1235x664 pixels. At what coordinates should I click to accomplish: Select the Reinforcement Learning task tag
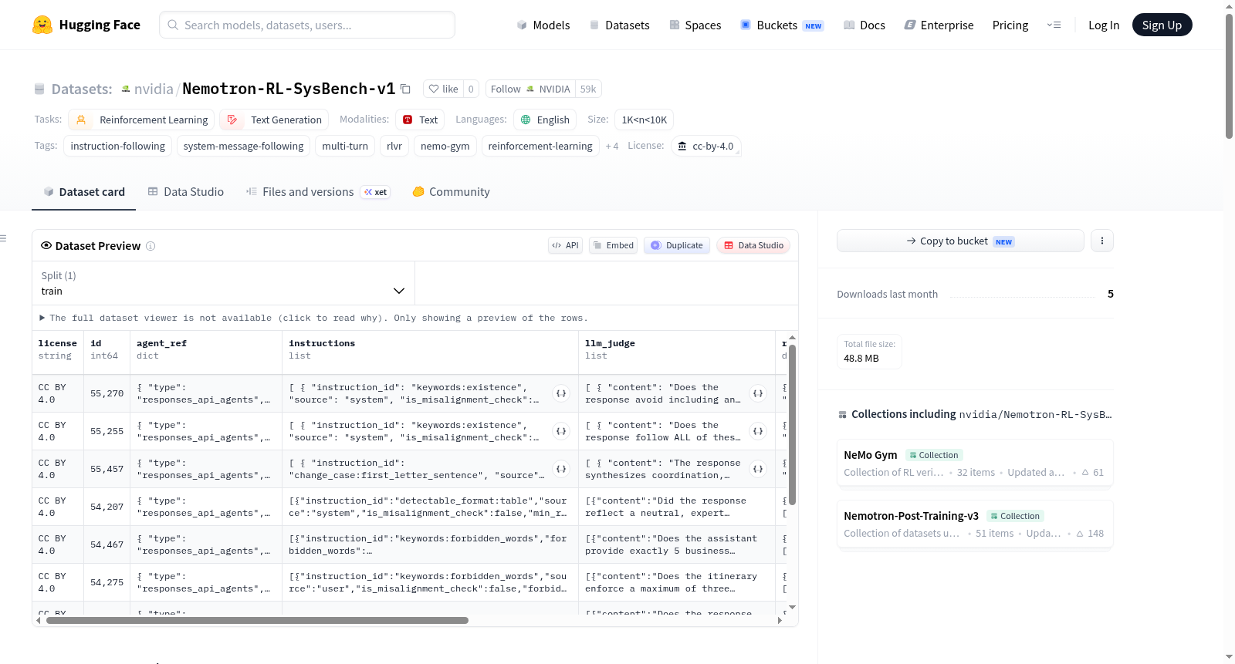click(x=141, y=120)
